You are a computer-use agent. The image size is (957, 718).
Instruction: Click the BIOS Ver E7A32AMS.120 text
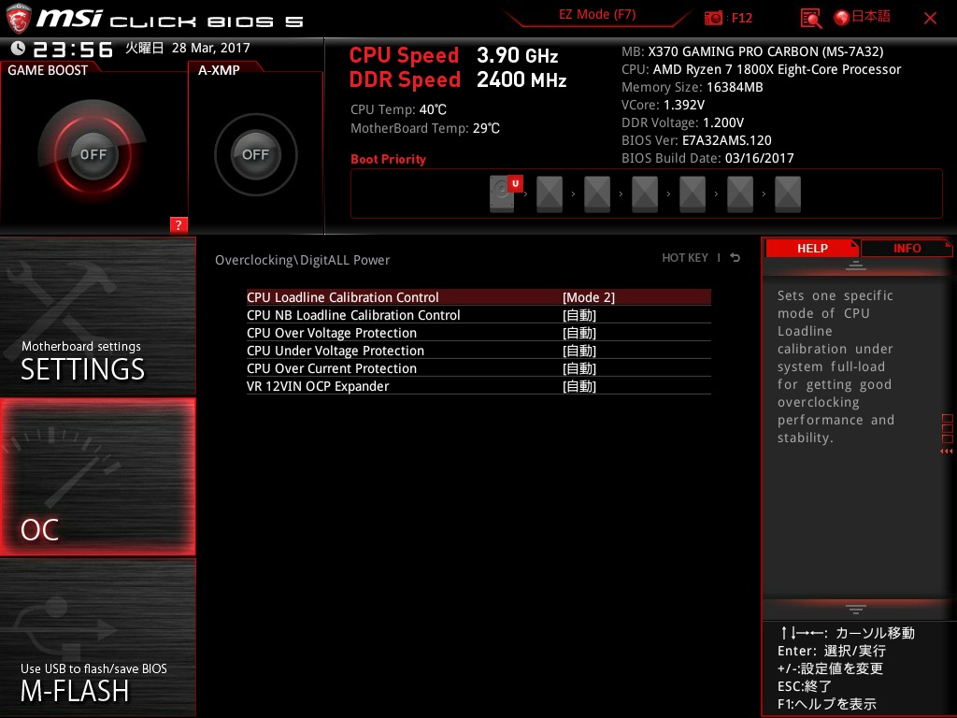point(696,140)
